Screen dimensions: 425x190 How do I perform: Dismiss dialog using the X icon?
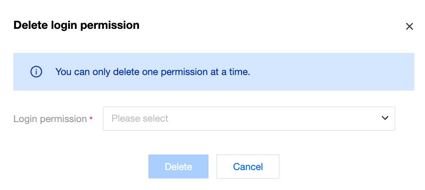click(x=409, y=27)
